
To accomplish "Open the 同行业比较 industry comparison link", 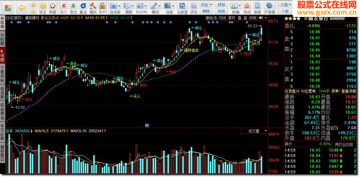I will click(344, 144).
